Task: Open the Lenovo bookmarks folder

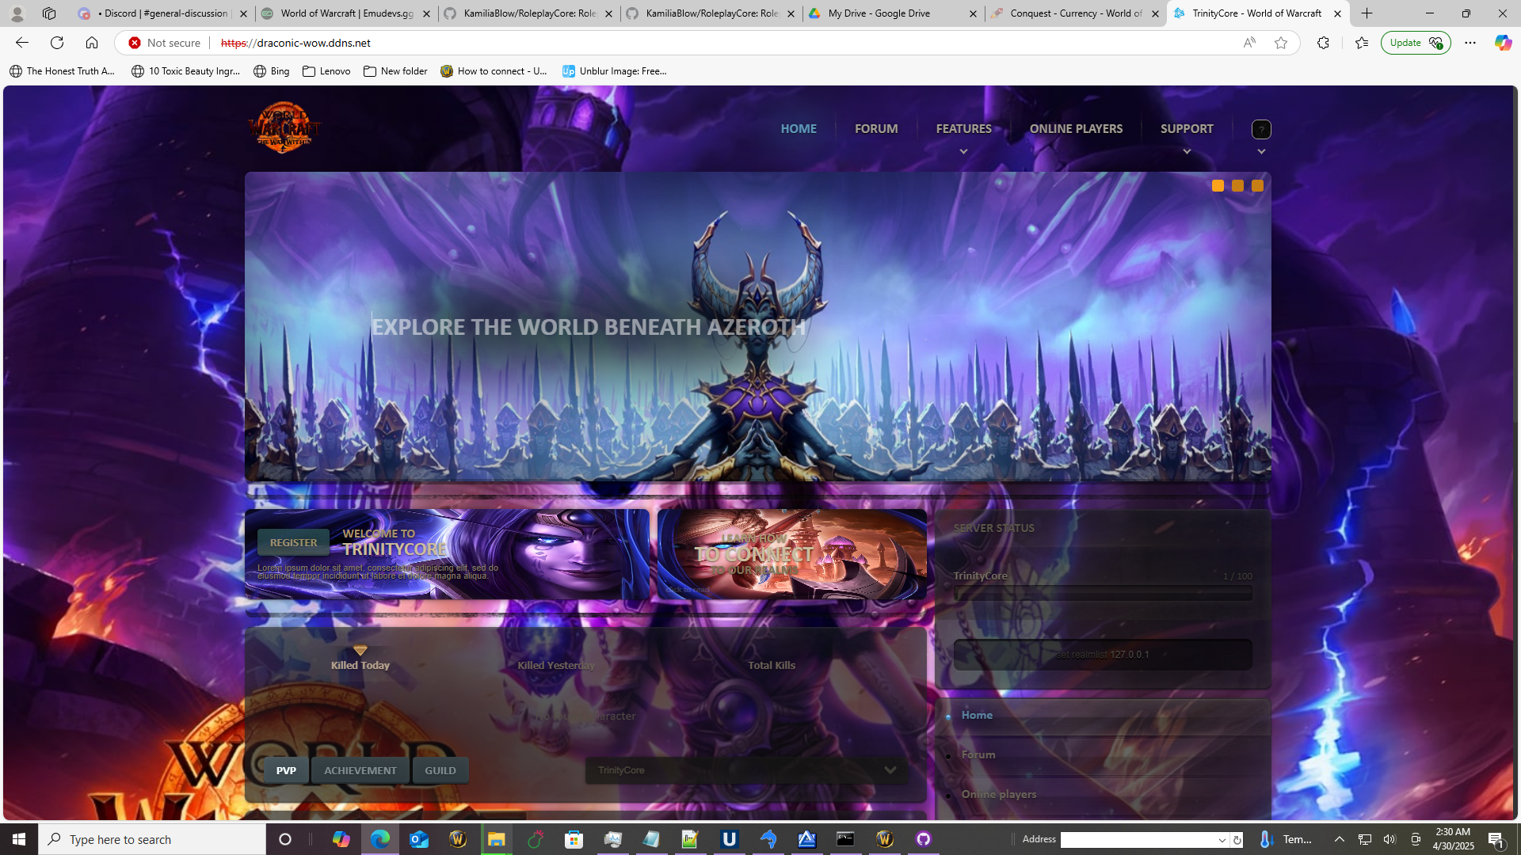Action: click(x=326, y=71)
